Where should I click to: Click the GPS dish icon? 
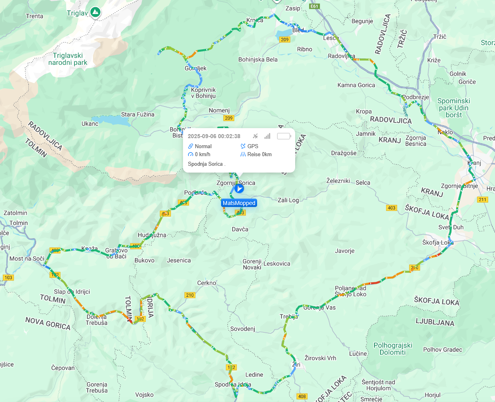tap(243, 146)
